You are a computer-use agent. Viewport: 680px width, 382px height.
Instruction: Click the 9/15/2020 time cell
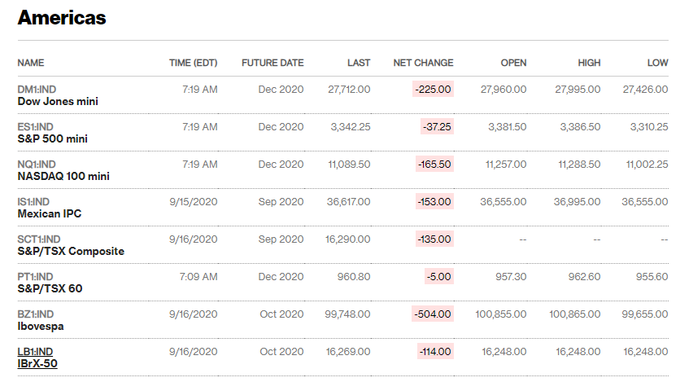tap(194, 202)
